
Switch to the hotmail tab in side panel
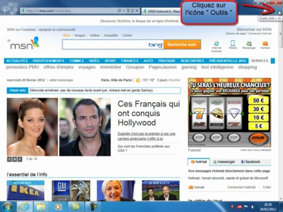tap(199, 162)
